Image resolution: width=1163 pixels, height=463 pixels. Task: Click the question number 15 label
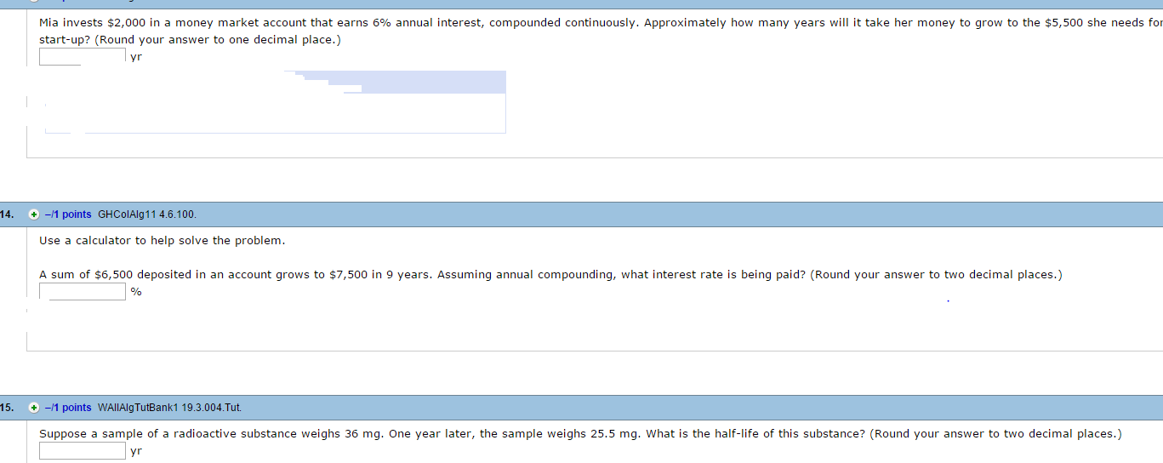pyautogui.click(x=6, y=408)
